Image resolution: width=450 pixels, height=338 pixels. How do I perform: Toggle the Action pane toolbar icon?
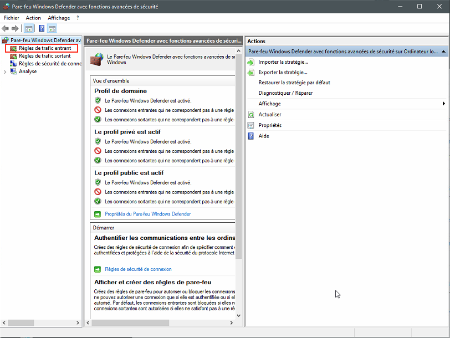52,28
